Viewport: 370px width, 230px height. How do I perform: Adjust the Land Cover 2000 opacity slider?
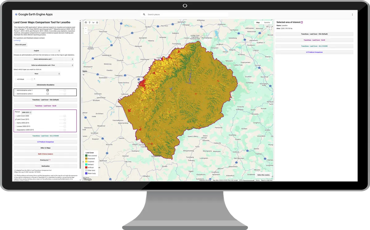pyautogui.click(x=63, y=116)
